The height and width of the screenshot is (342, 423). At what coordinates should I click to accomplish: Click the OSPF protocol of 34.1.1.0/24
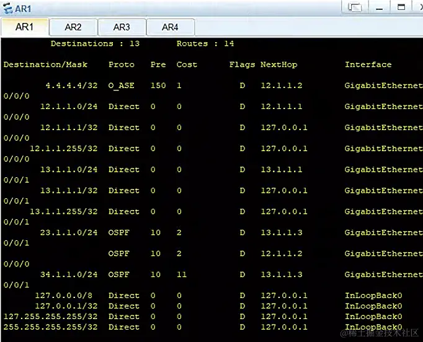point(118,274)
